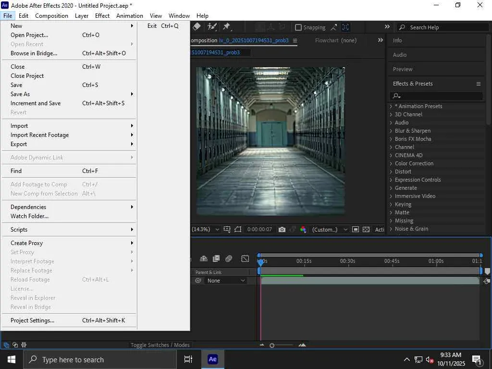Screen dimensions: 492x369
Task: Click the Region of Interest icon
Action: [x=356, y=230]
